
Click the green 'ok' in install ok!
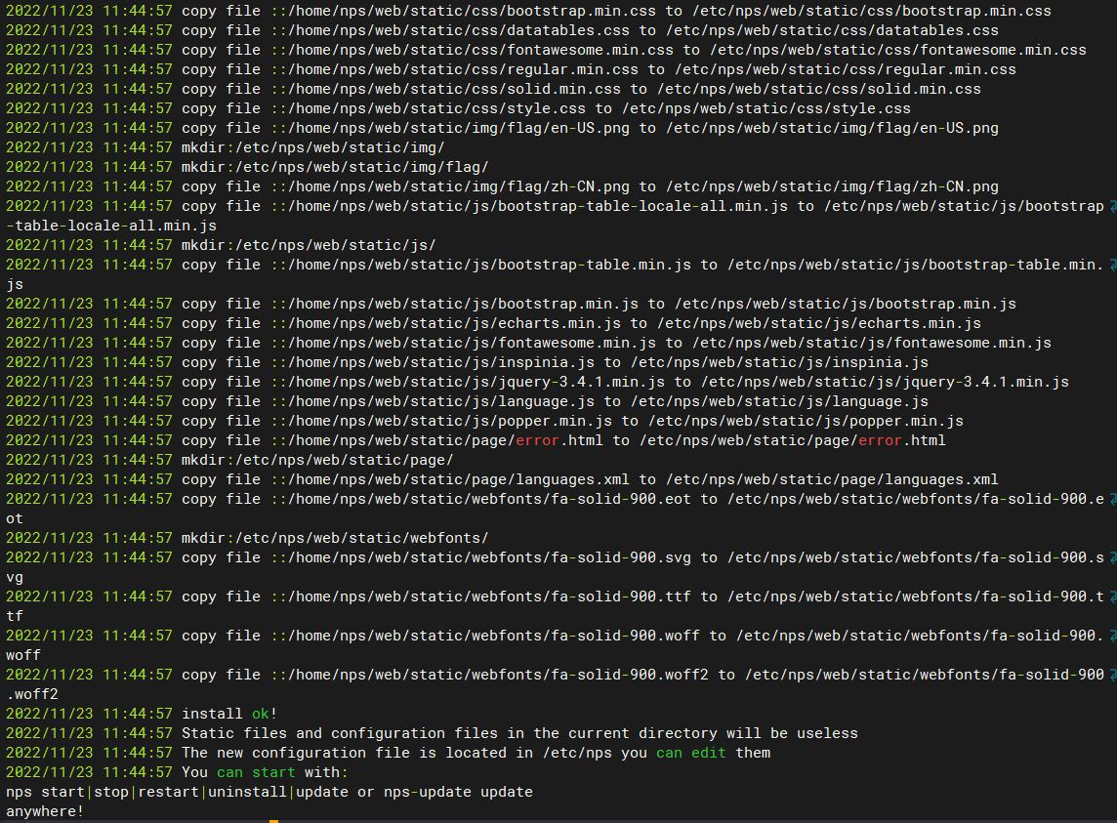260,714
